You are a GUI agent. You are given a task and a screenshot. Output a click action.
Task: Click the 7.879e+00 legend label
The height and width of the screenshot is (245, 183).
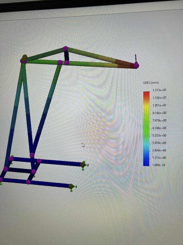tap(159, 120)
